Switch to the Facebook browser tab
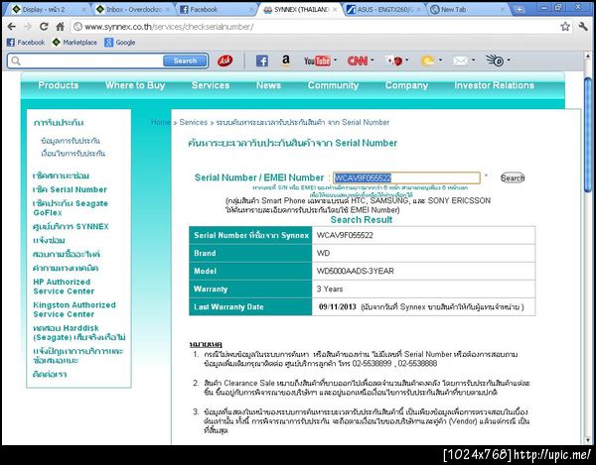 [x=218, y=10]
